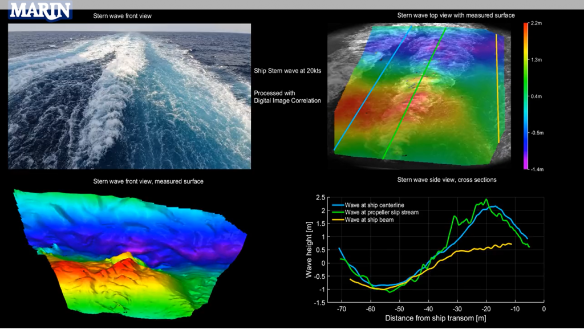This screenshot has height=329, width=584.
Task: Click the MARIN logo
Action: tap(40, 10)
